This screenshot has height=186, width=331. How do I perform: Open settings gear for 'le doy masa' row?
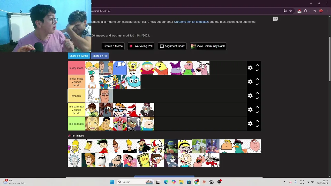[250, 68]
